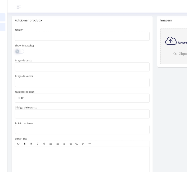
Task: Insert a numbered list in description
Action: [57, 144]
